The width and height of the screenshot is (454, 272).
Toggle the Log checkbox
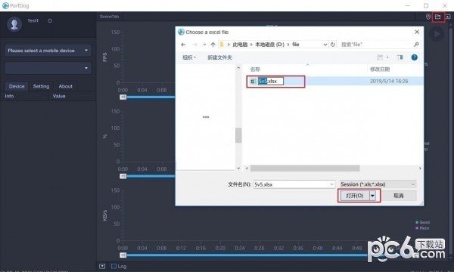click(113, 266)
